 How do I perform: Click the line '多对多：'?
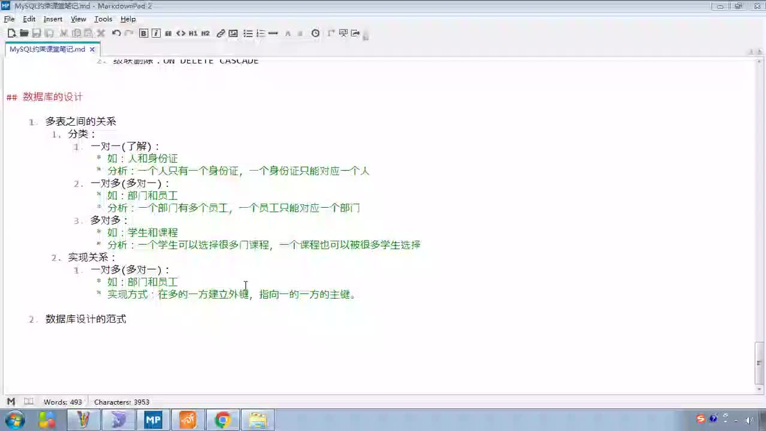[110, 220]
